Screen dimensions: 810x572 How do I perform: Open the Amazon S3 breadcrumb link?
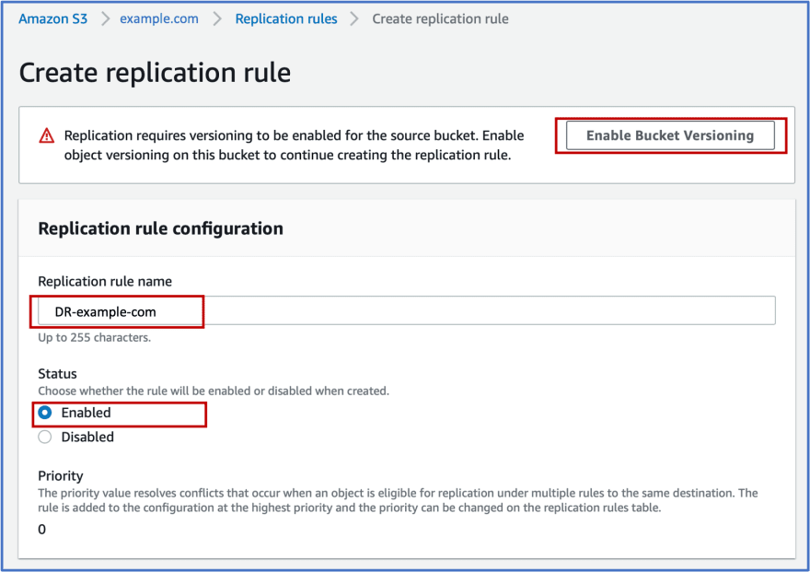click(52, 19)
